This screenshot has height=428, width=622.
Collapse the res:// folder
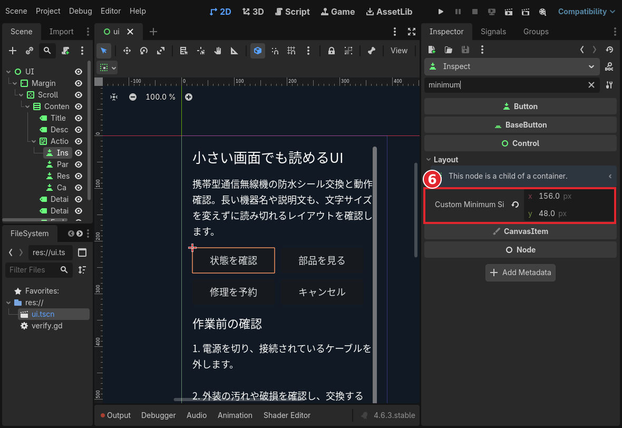click(x=9, y=303)
